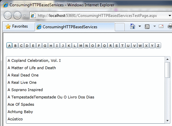Select letter B filter button
Screen dimensions: 172x126
(15, 46)
